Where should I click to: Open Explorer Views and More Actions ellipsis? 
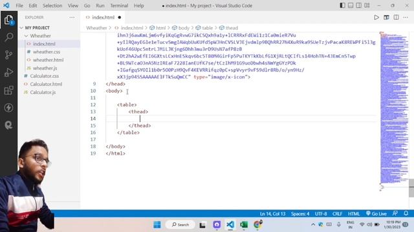72,17
